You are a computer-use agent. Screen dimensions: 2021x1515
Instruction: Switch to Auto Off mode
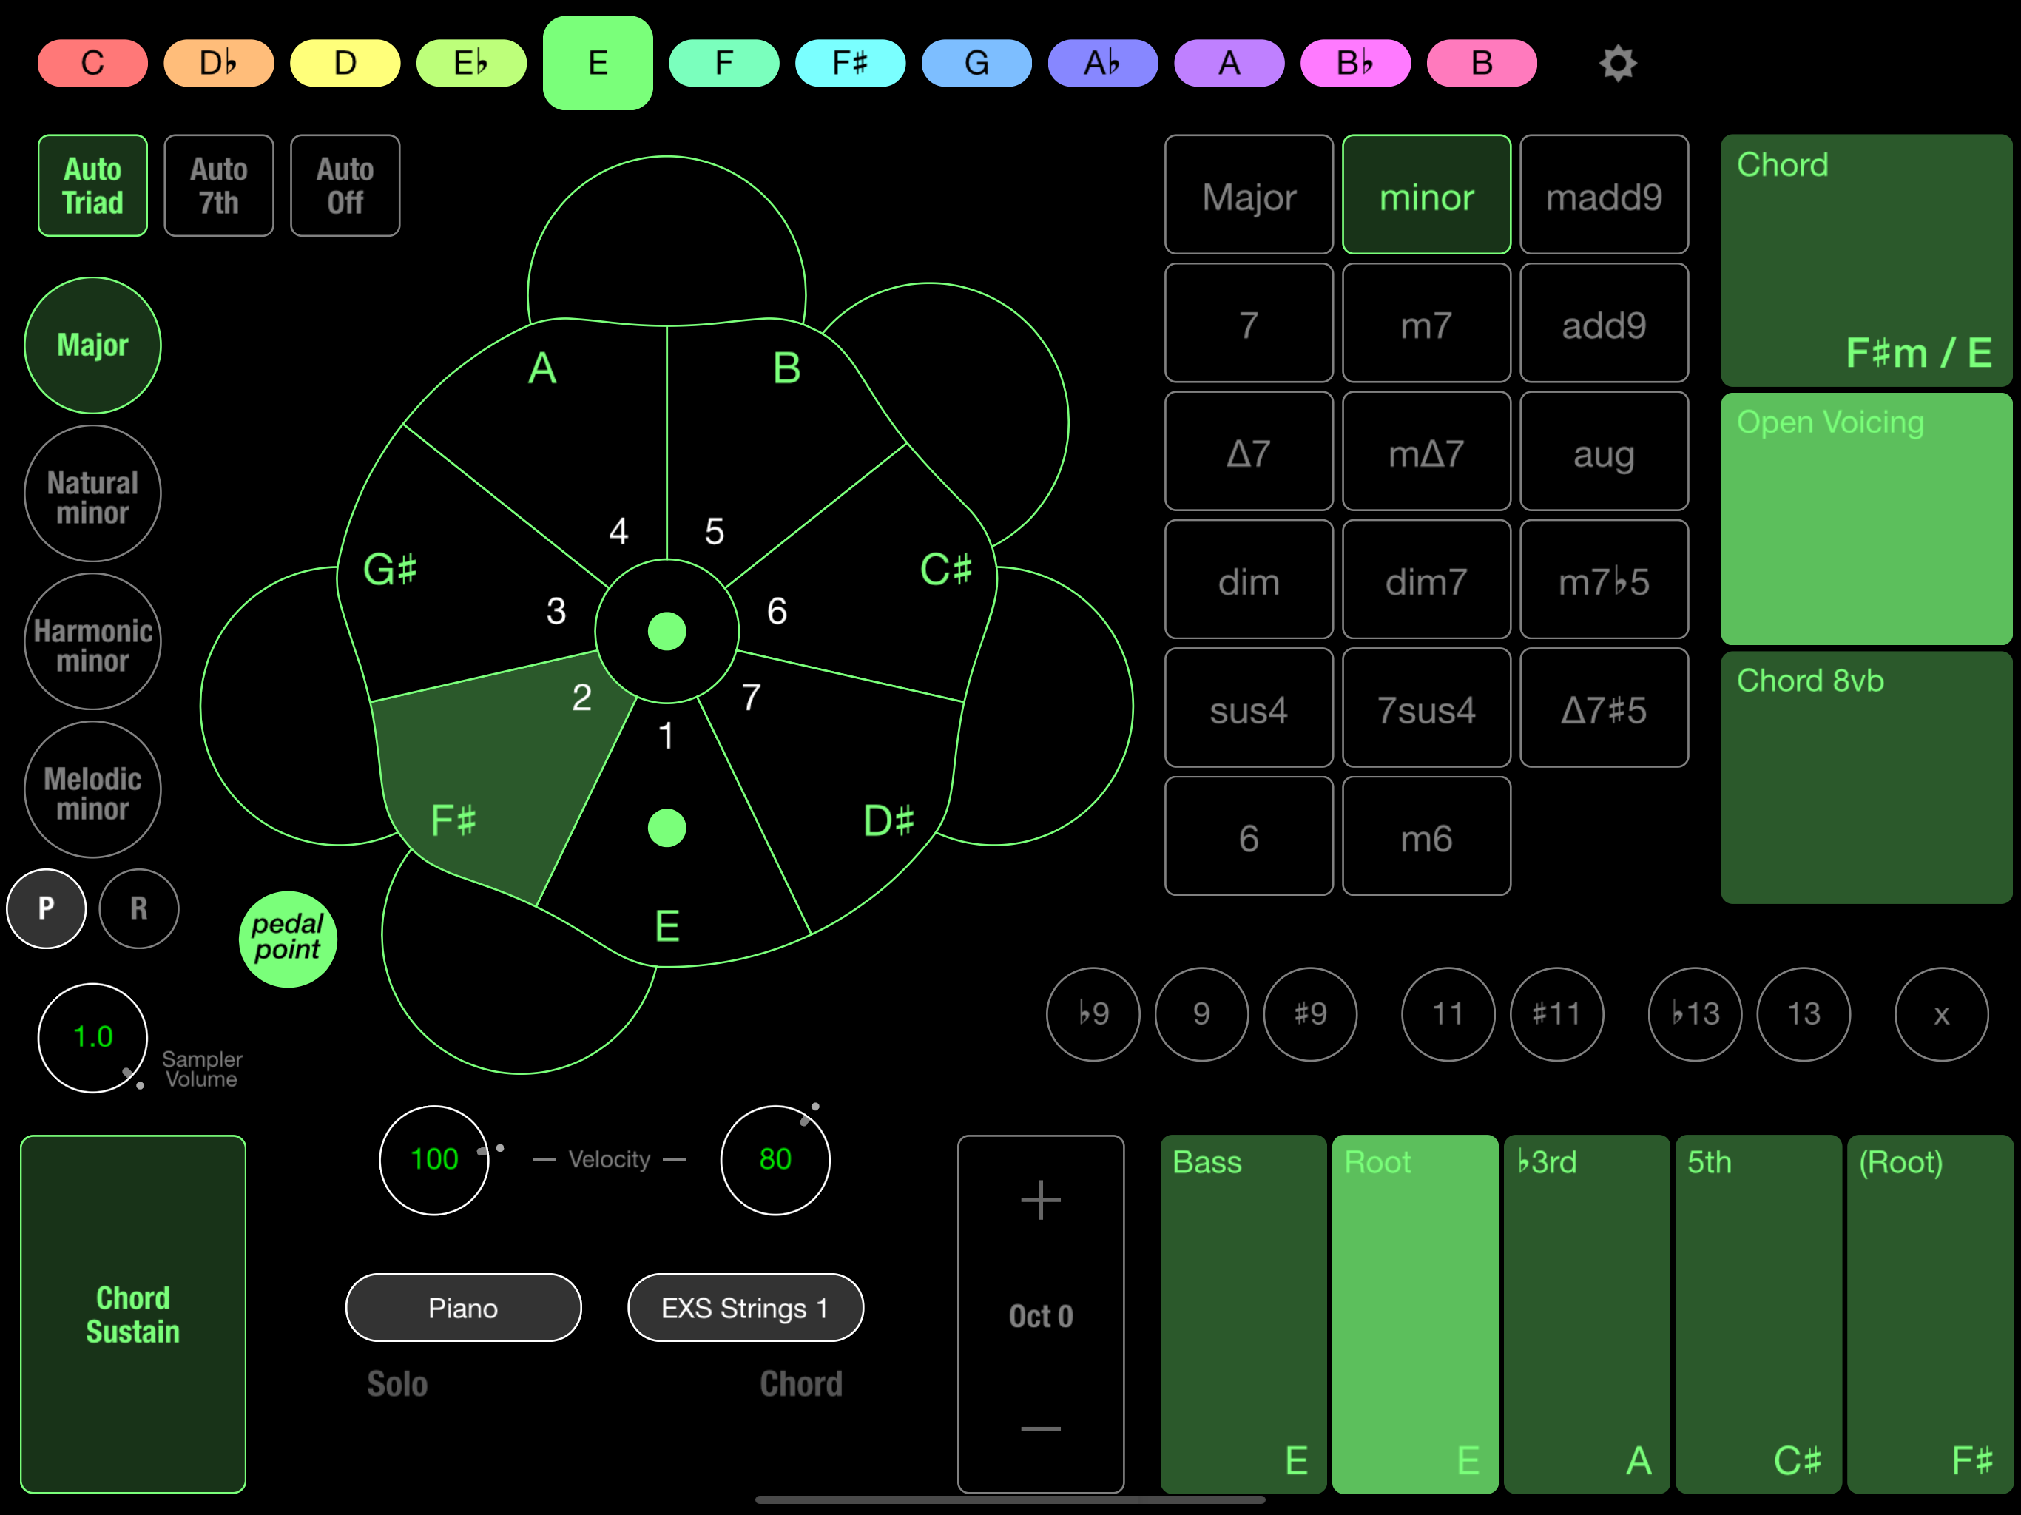[345, 186]
